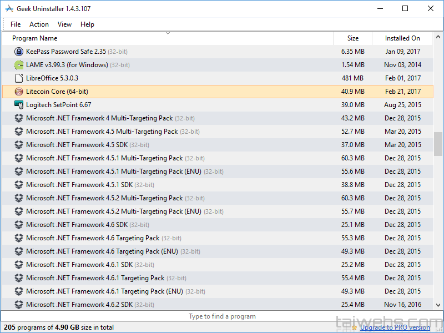Open the File menu
444x333 pixels.
16,24
